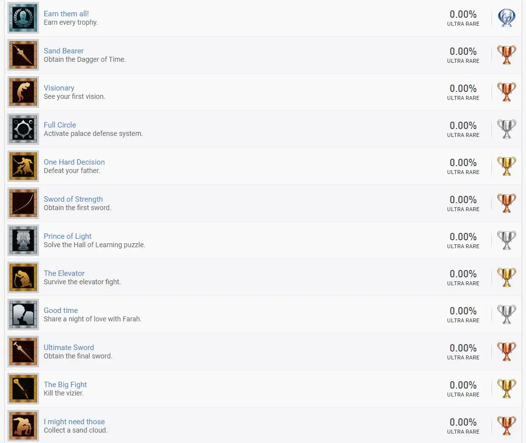
Task: Click the bronze trophy icon for Sand Bearer
Action: (x=506, y=55)
